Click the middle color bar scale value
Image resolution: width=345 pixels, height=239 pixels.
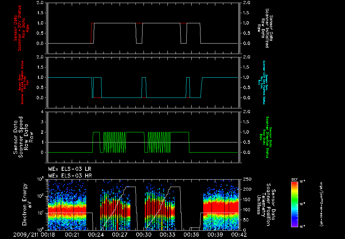[x=302, y=204]
